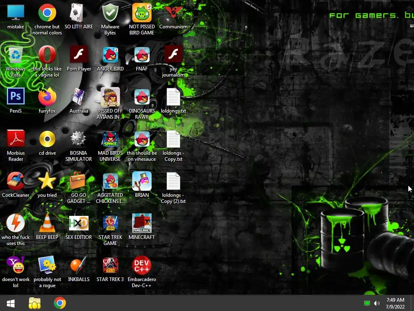
Task: Select the 'MINECRAFT' desktop icon
Action: [x=142, y=223]
